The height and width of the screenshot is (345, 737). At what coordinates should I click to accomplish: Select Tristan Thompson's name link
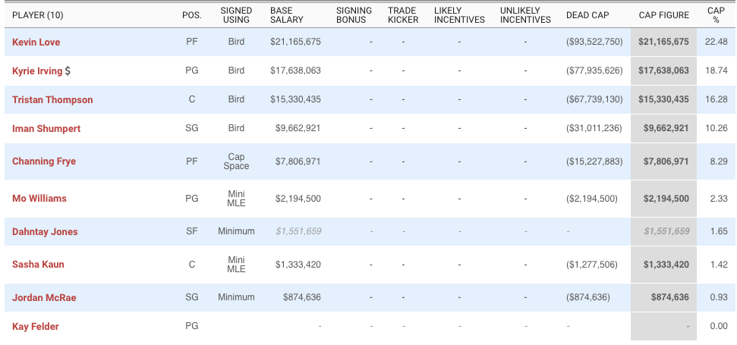[52, 100]
